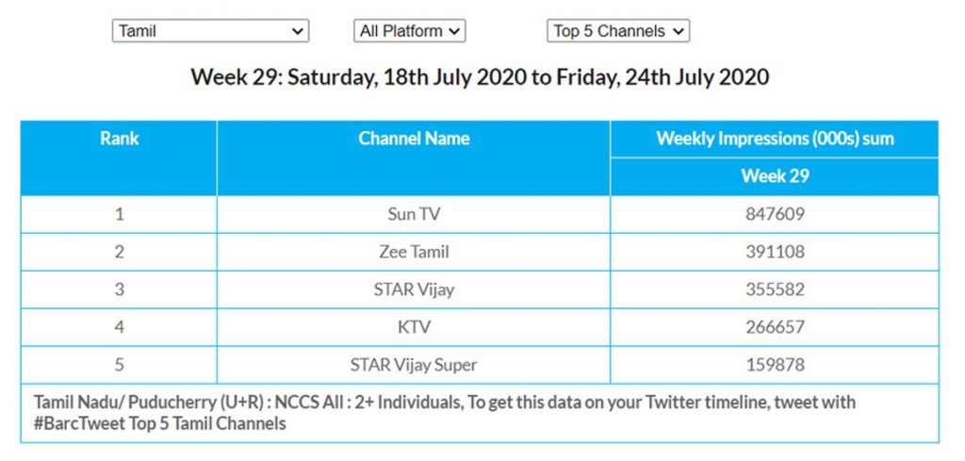Expand the Top 5 Channels dropdown
This screenshot has width=965, height=461.
tap(618, 31)
